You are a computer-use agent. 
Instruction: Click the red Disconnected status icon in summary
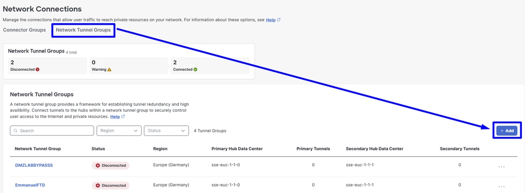37,69
